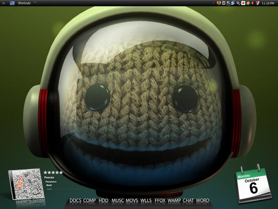Open the red-x remote device tray icon

[x=257, y=3]
